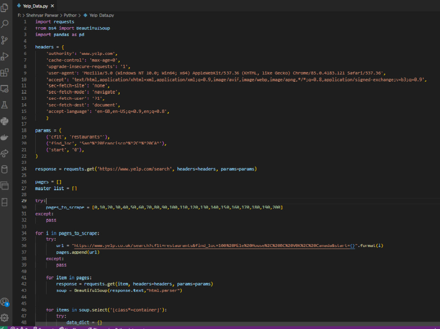Open the Remote Explorer monitor icon
Viewport: 440px width, 329px height.
(4, 89)
